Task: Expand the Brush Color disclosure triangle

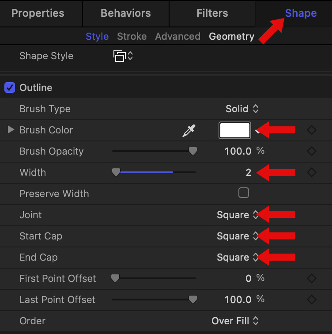Action: pyautogui.click(x=11, y=130)
